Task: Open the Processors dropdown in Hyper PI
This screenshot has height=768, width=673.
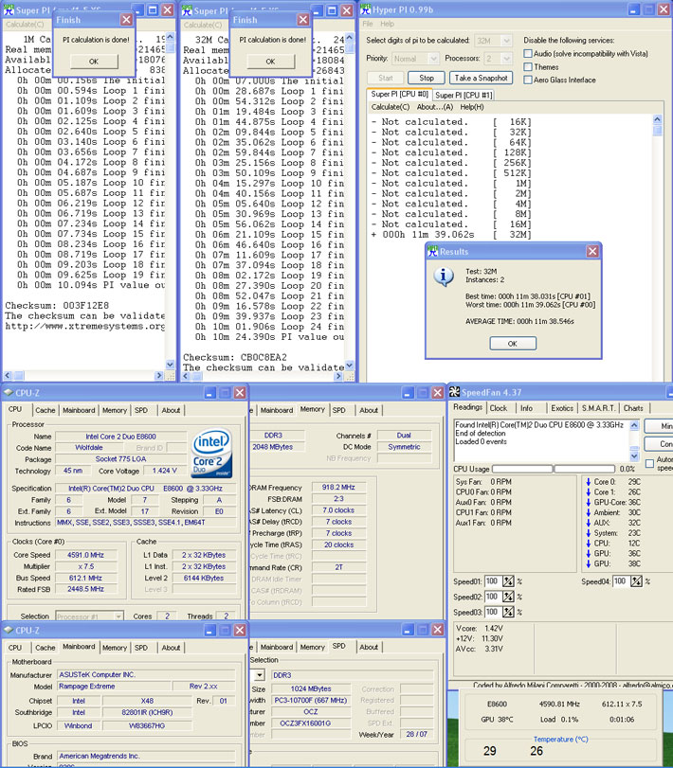Action: coord(507,59)
